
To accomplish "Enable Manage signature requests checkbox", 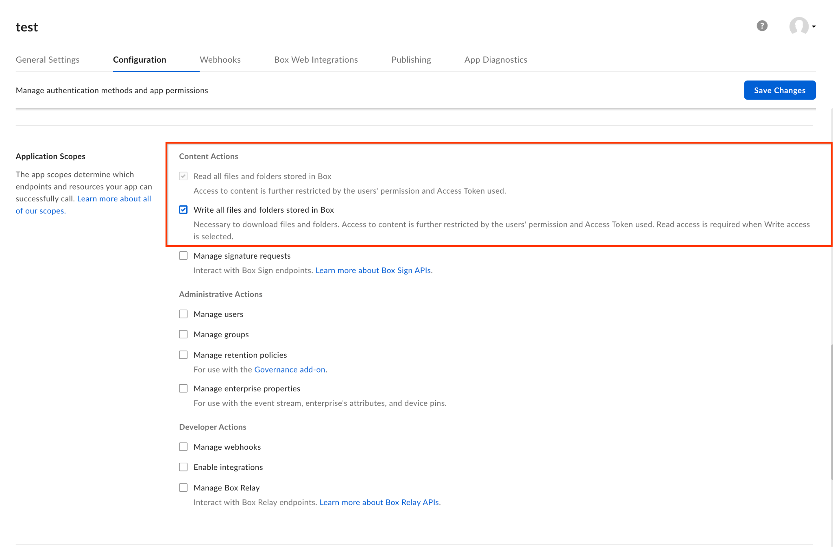I will click(x=183, y=256).
